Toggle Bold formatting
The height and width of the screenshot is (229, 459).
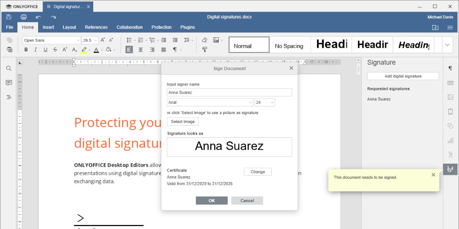[26, 50]
